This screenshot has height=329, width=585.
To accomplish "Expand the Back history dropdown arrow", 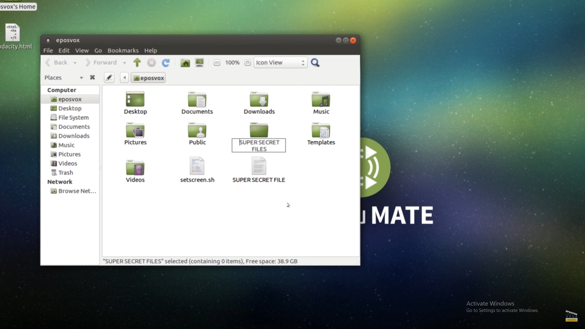I will (75, 63).
